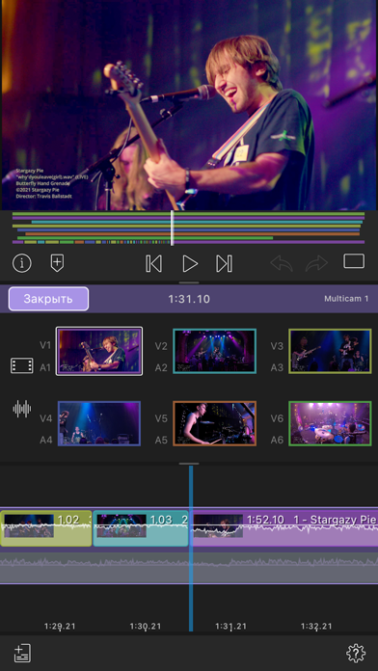Click the 1:29.21 ruler mark
The height and width of the screenshot is (671, 378).
pyautogui.click(x=60, y=627)
